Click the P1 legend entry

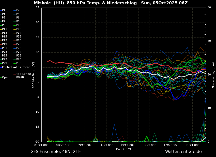[x=4, y=10]
